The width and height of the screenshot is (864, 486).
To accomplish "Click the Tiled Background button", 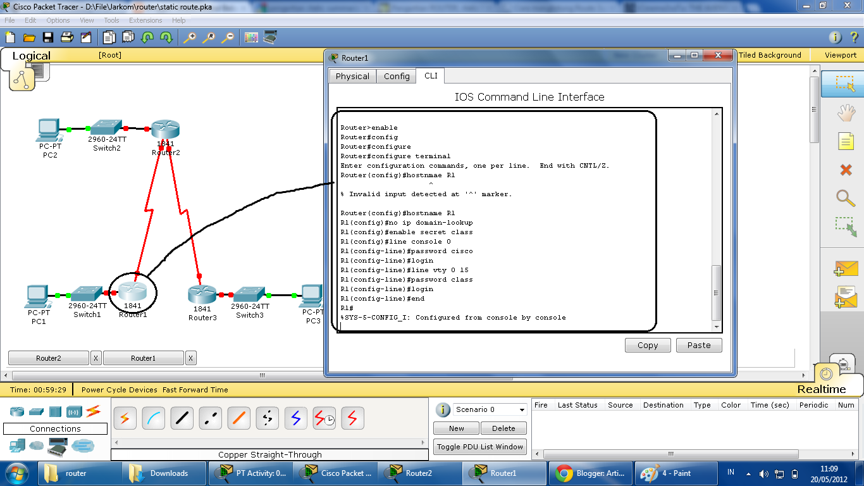I will click(x=770, y=55).
